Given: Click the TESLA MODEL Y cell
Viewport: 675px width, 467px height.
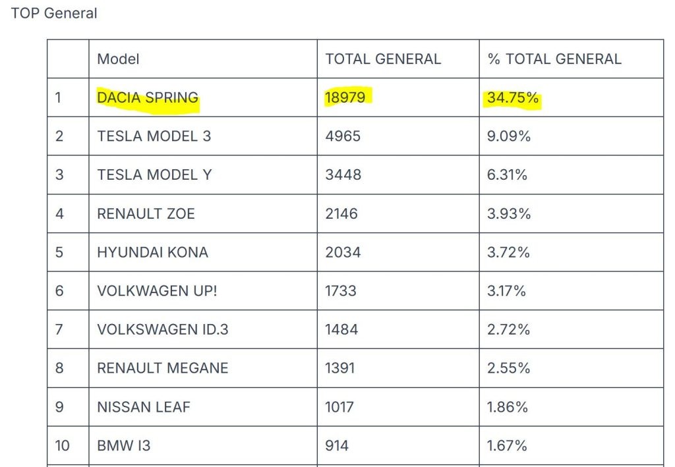Looking at the screenshot, I should click(x=154, y=175).
